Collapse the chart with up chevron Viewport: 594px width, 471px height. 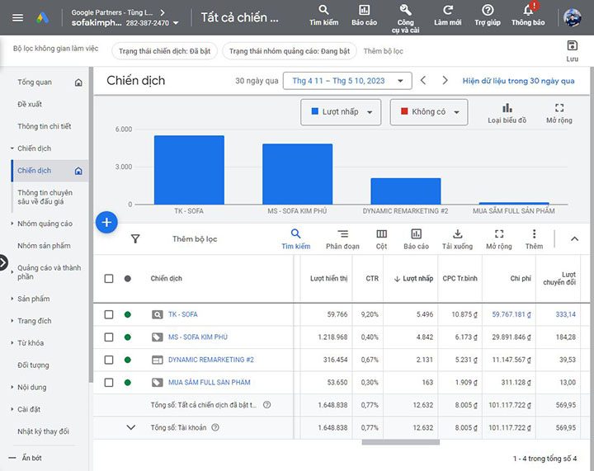click(575, 238)
